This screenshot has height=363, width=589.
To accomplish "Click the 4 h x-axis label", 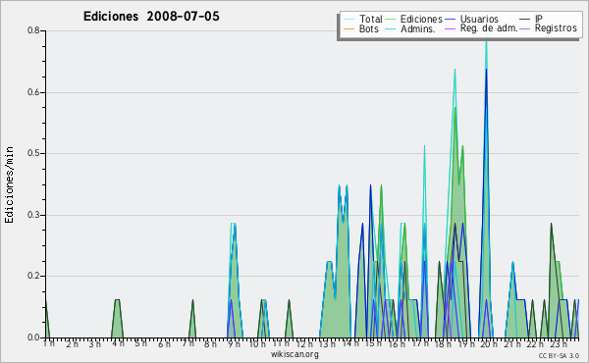I will tap(118, 343).
